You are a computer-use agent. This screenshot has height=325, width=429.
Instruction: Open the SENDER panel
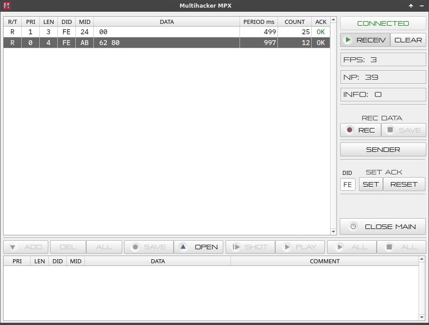(x=383, y=150)
